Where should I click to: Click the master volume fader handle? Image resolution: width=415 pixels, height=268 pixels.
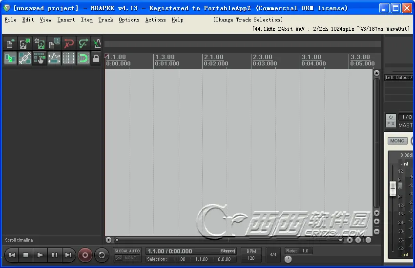(x=393, y=188)
